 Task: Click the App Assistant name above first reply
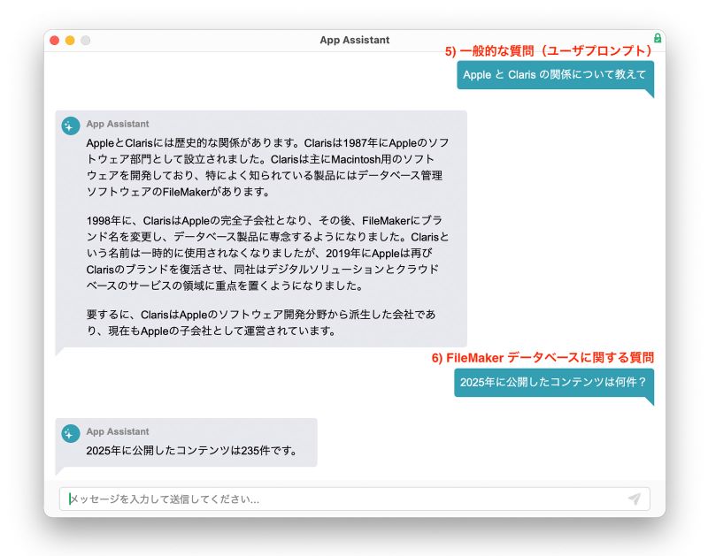(118, 124)
